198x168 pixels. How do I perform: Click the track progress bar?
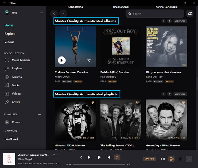[x=99, y=164]
